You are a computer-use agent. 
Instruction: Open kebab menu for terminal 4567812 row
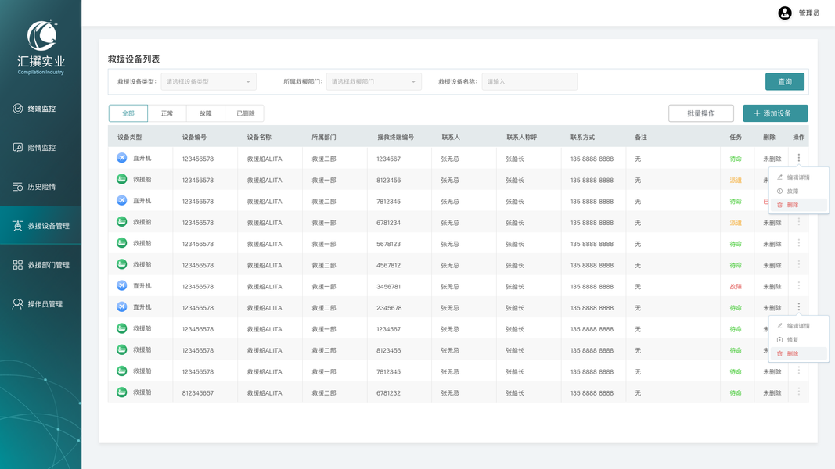pyautogui.click(x=798, y=264)
